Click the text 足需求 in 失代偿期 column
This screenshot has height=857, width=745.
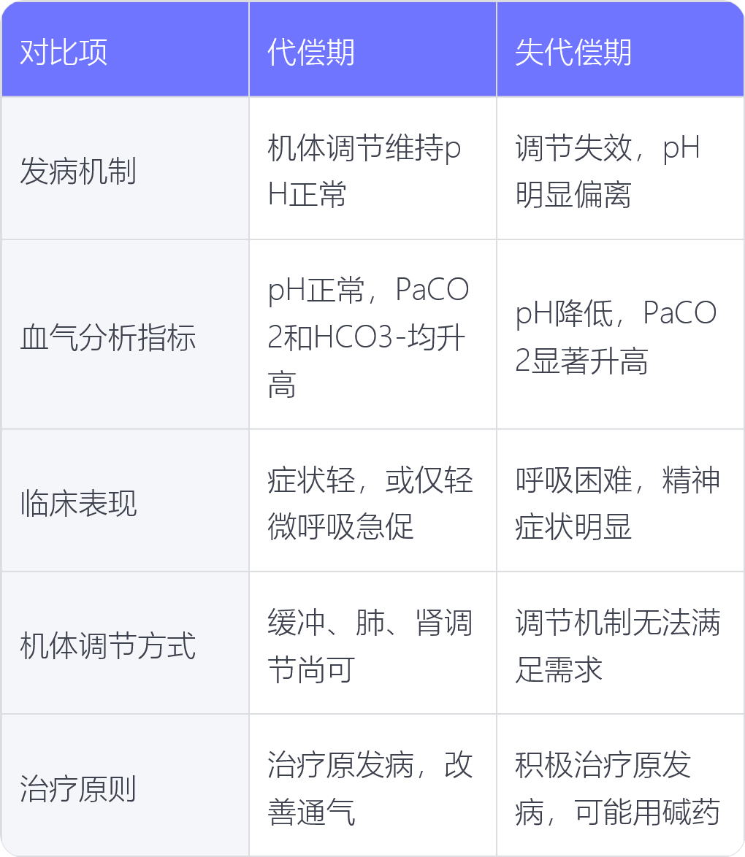[x=559, y=669]
